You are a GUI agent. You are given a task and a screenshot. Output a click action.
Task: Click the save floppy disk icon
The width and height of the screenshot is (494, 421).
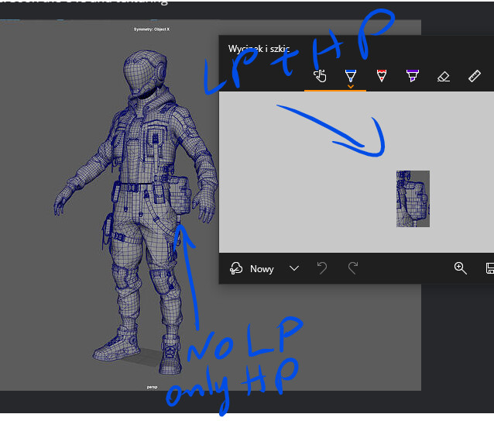[489, 268]
